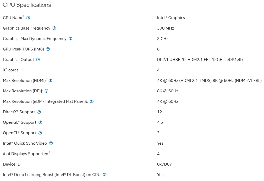
Task: Click the Intel Graphics GPU name value
Action: (x=171, y=18)
